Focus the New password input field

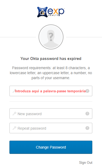[x=51, y=114]
